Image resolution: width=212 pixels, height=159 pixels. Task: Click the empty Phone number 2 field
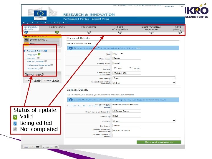point(127,135)
